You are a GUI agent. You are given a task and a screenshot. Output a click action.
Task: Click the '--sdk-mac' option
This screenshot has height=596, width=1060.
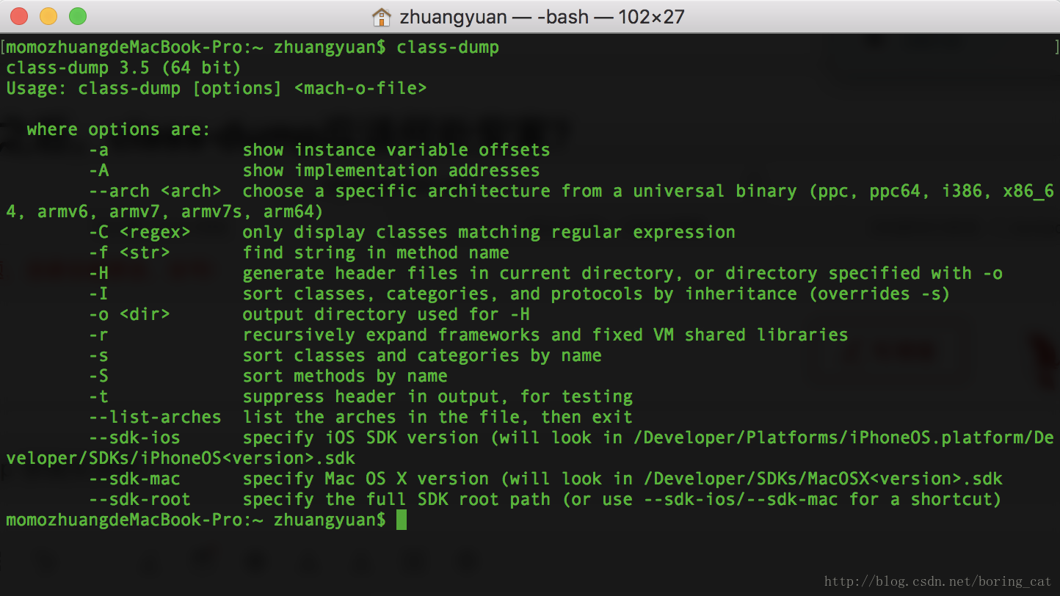(134, 479)
